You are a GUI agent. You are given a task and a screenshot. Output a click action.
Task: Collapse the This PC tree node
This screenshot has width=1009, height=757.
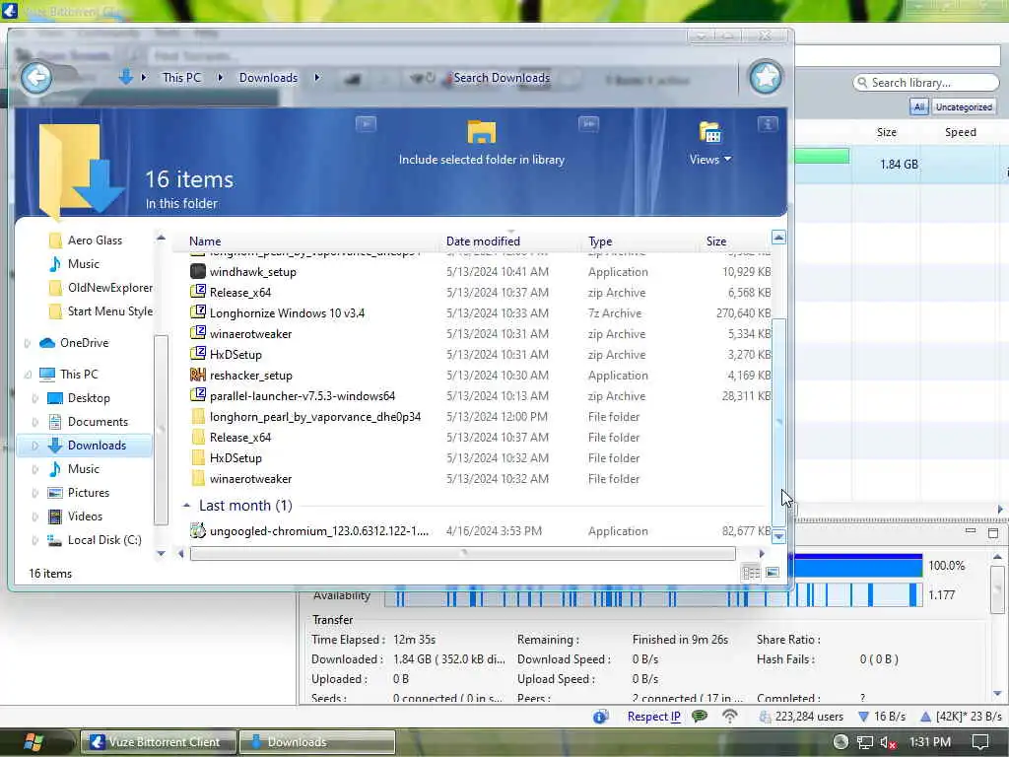click(27, 374)
